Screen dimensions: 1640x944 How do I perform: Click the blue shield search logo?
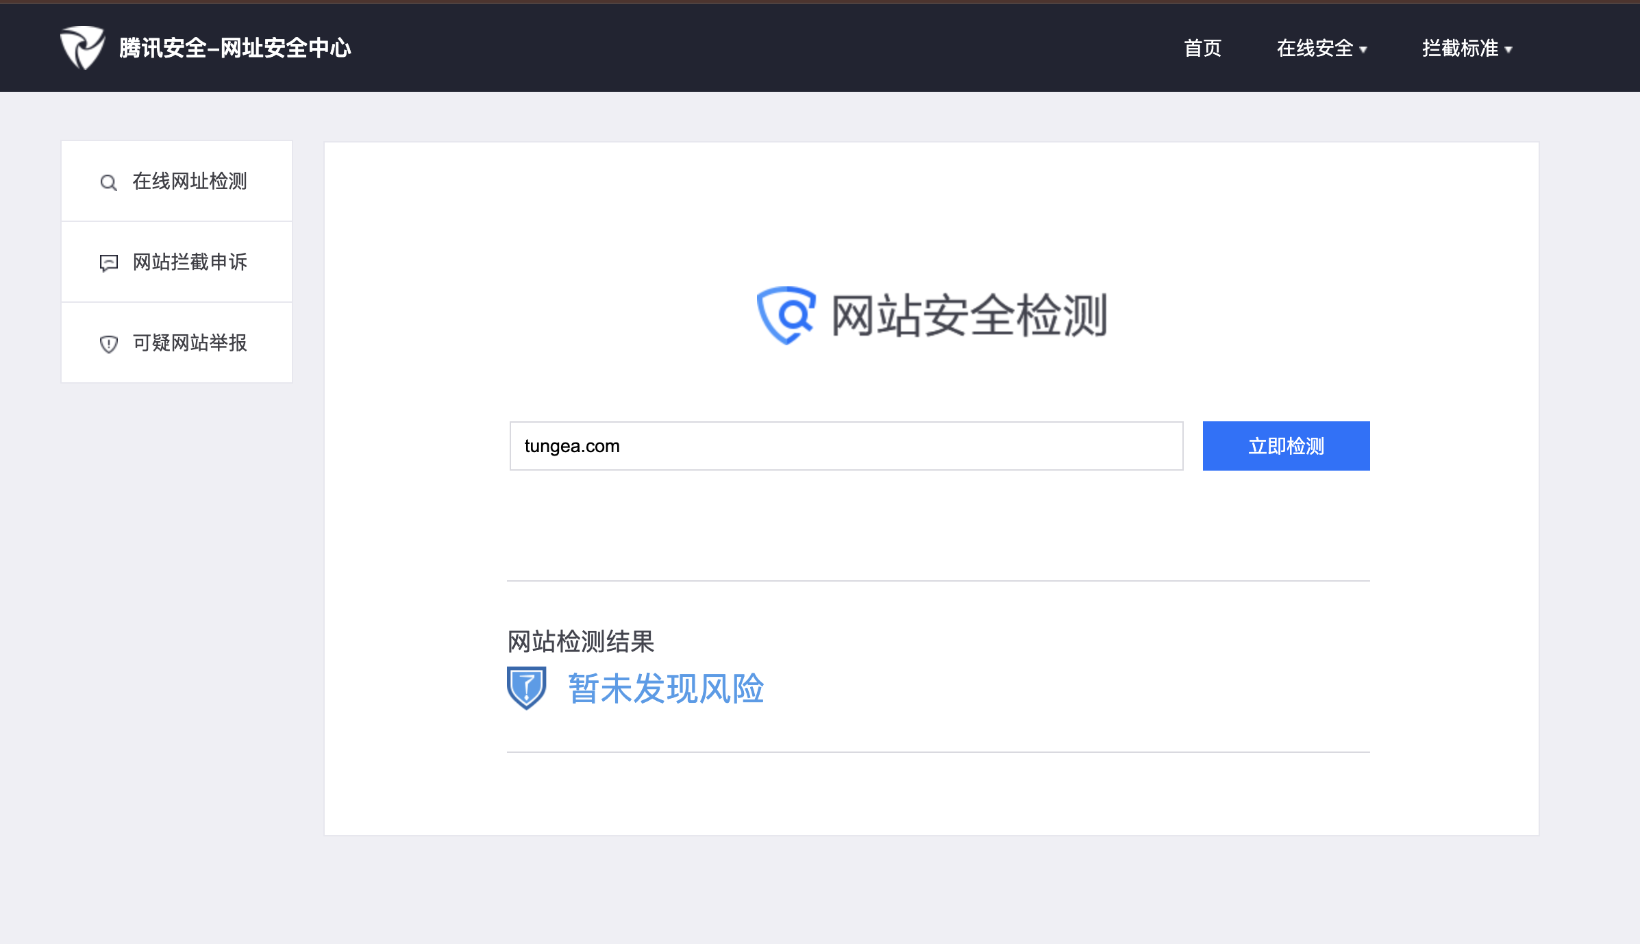(786, 315)
